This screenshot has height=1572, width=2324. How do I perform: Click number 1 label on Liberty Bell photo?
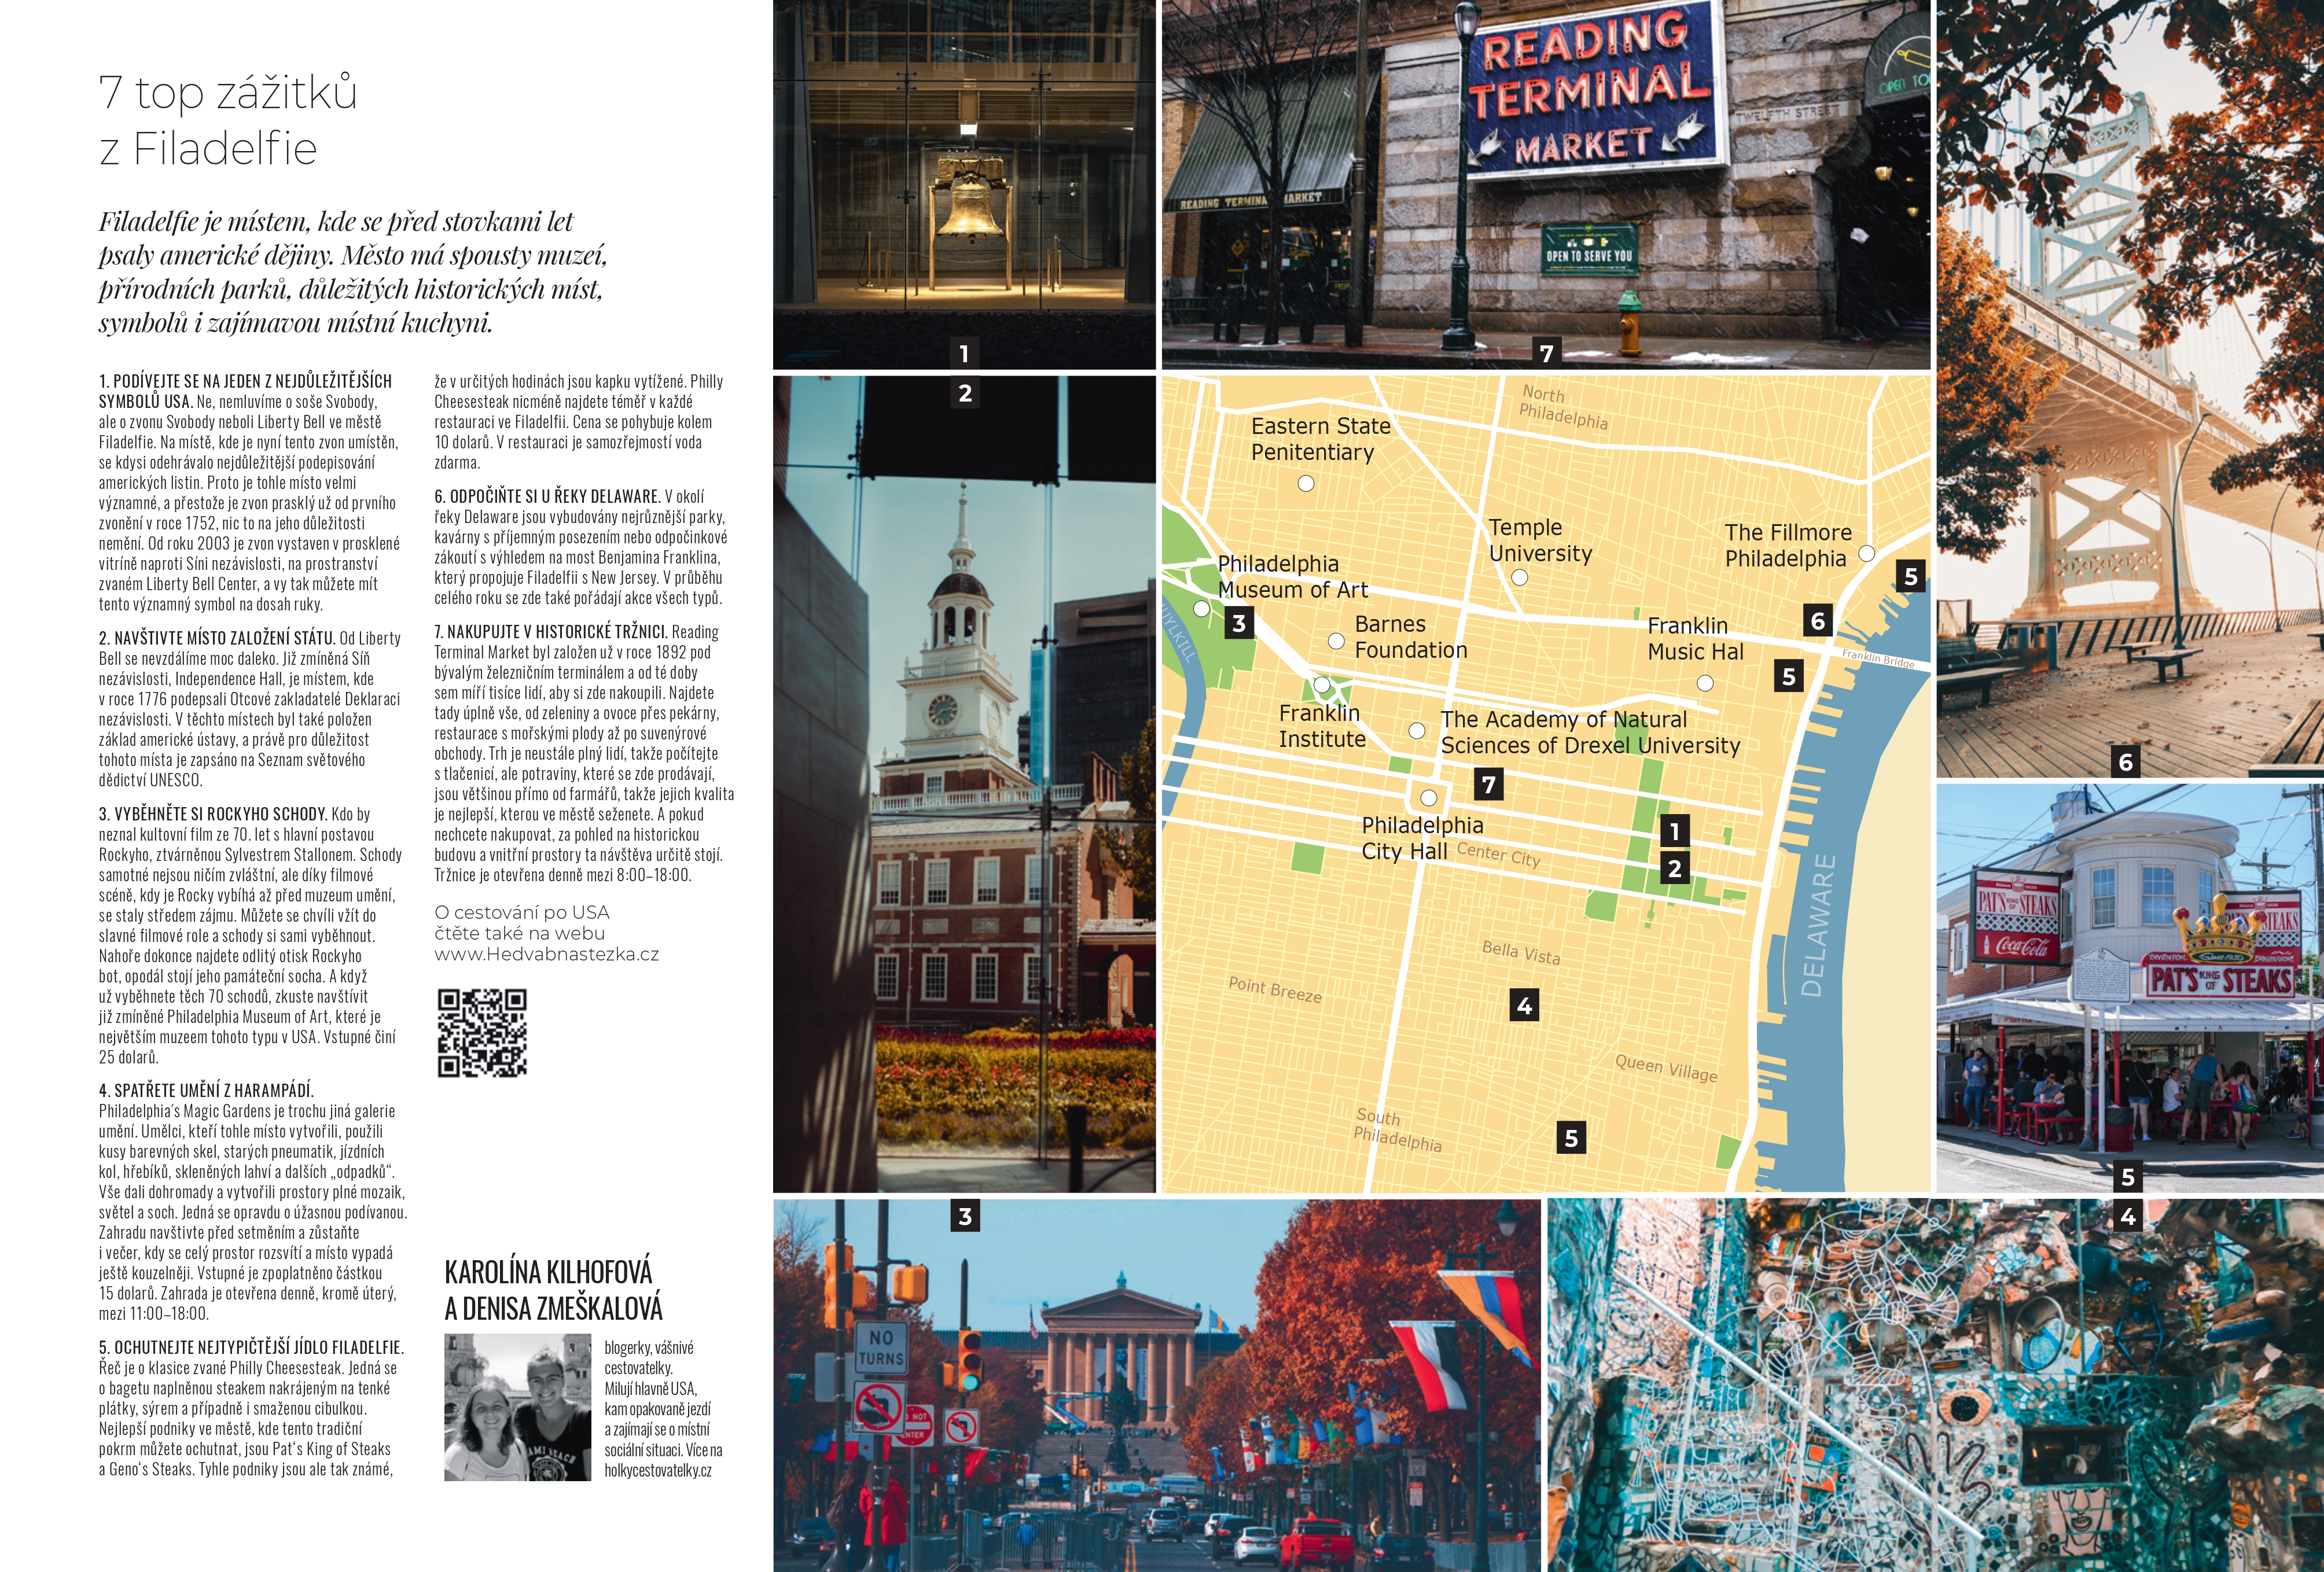[964, 353]
